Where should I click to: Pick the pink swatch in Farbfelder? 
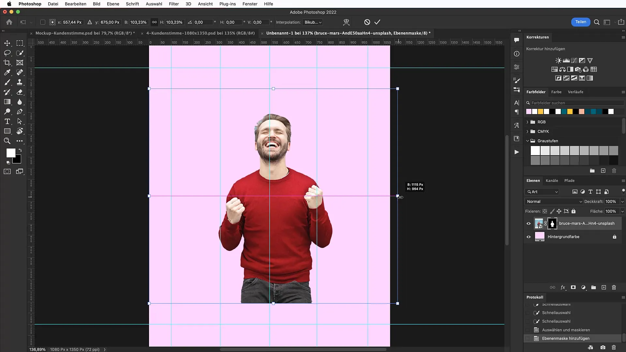(x=529, y=111)
